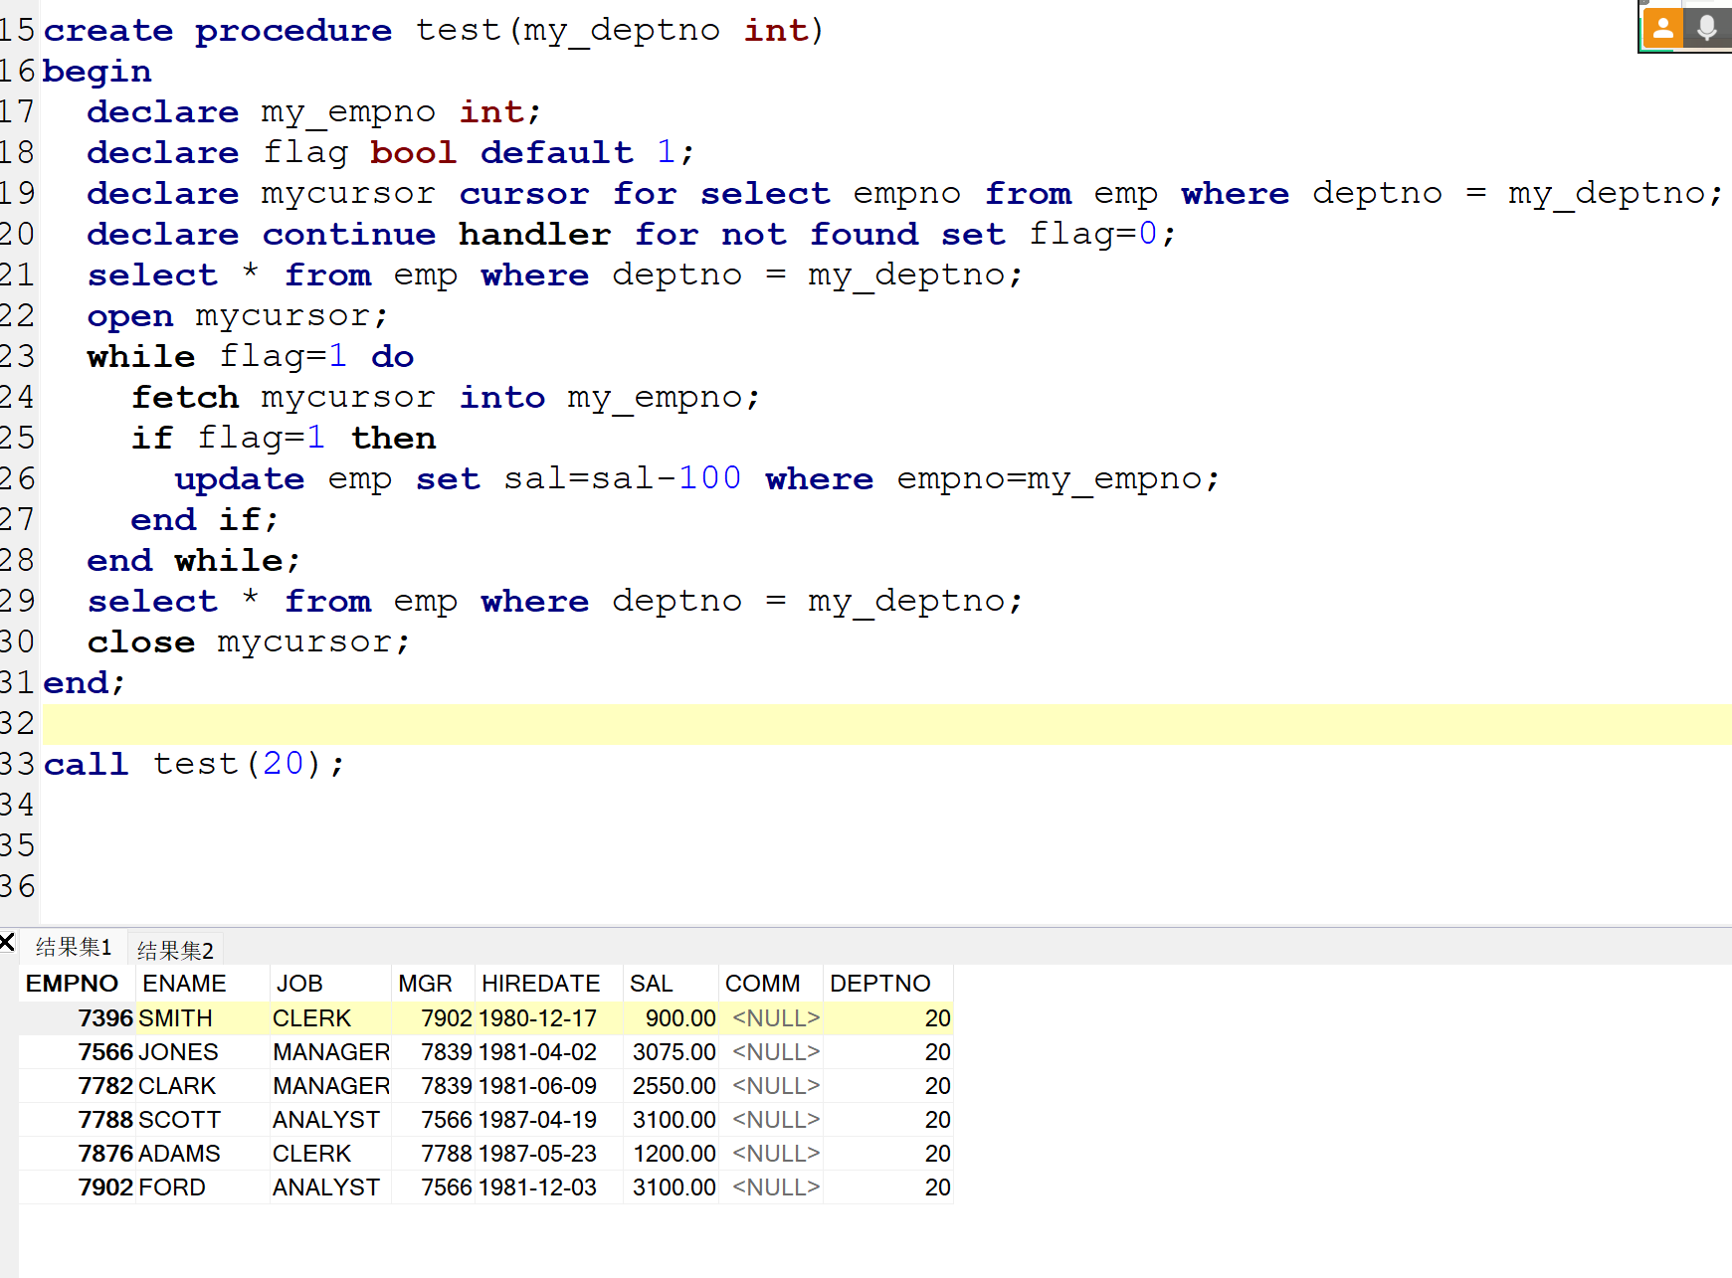The width and height of the screenshot is (1732, 1278).
Task: Click 'fetch' keyword on line 24
Action: (x=185, y=398)
